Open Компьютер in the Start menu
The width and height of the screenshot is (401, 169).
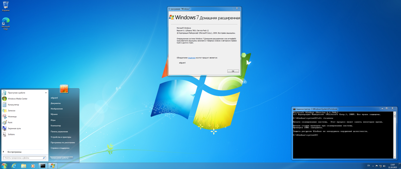click(56, 125)
